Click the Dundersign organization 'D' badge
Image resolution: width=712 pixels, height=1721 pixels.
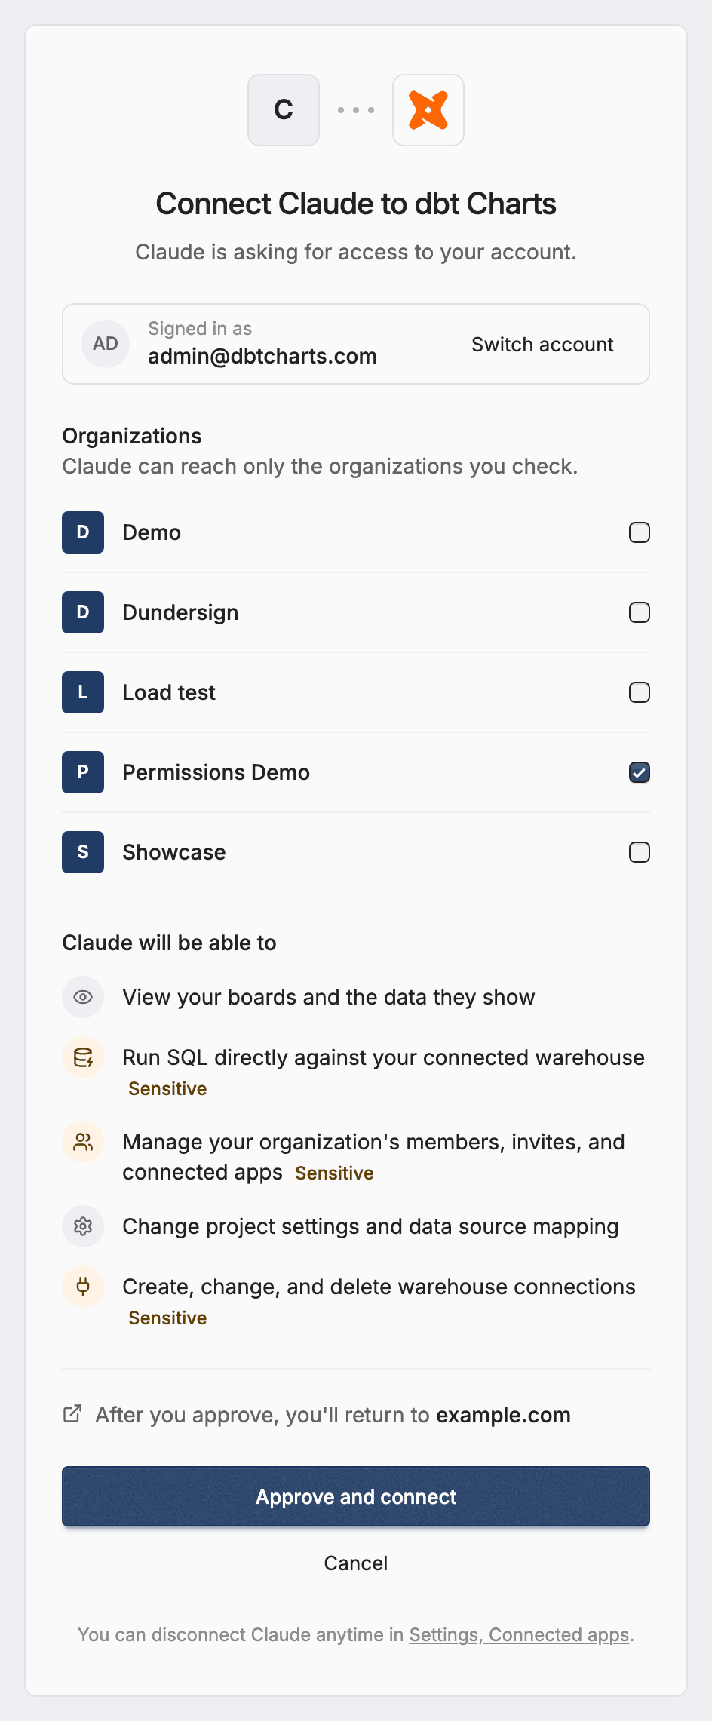pyautogui.click(x=83, y=612)
